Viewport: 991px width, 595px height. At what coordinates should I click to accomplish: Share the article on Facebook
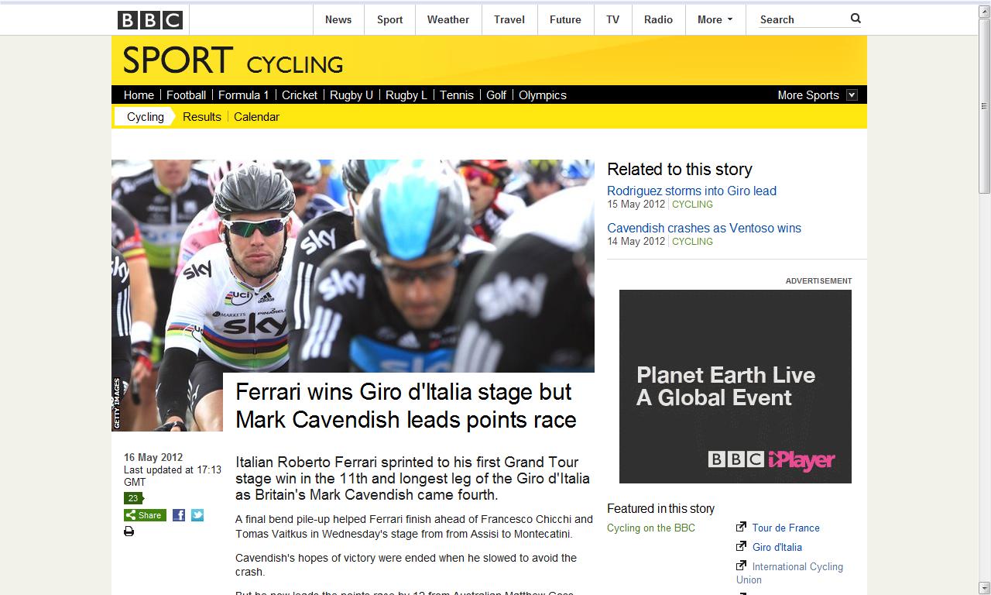point(179,515)
